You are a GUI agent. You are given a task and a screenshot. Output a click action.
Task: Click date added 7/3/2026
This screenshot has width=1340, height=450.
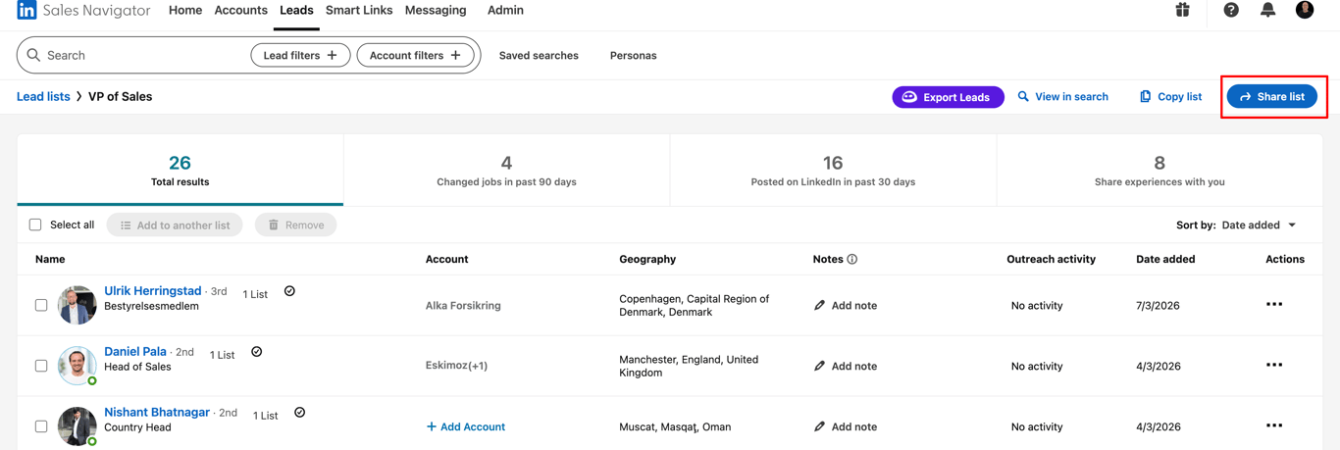1158,305
